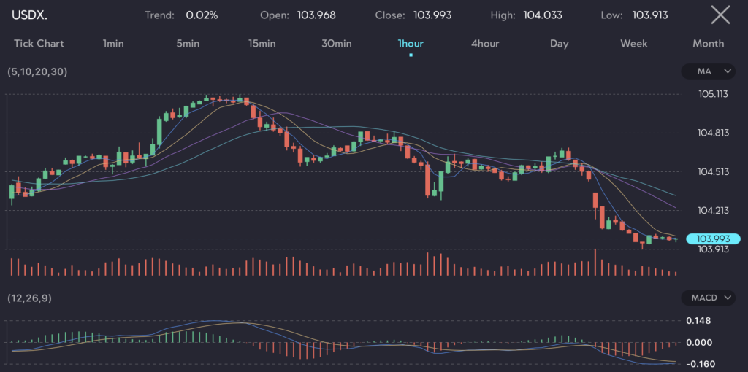The height and width of the screenshot is (372, 748).
Task: Click the 105.113 price axis label
Action: 714,94
